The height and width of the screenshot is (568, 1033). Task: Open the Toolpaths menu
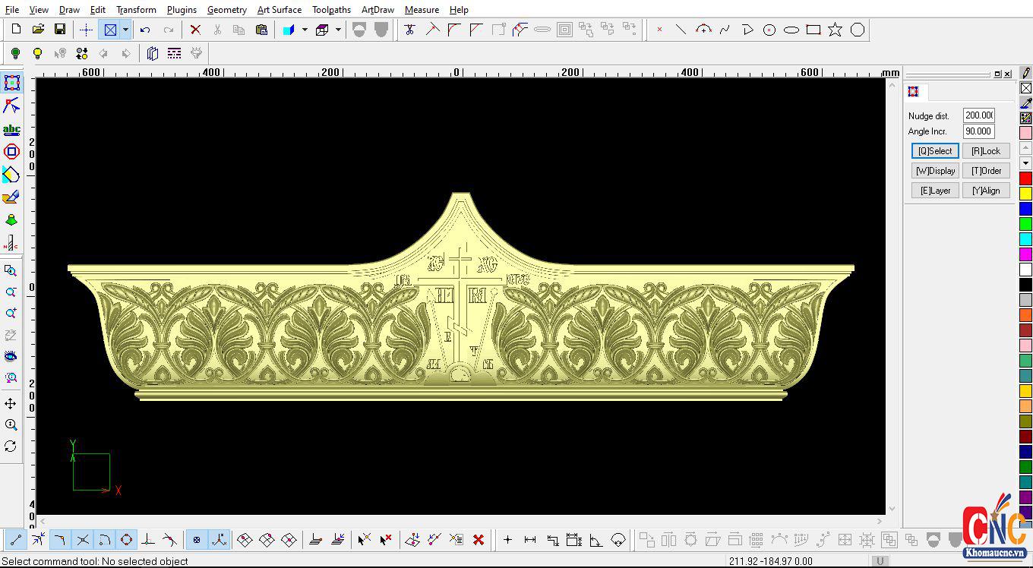pyautogui.click(x=331, y=9)
